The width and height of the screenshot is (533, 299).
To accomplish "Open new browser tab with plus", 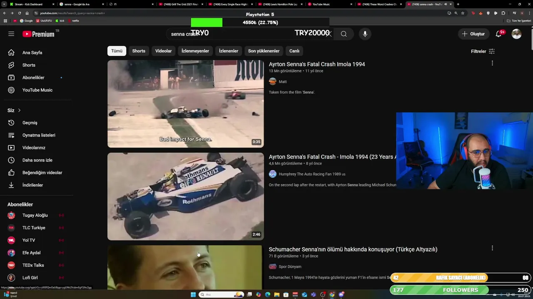I will [458, 4].
